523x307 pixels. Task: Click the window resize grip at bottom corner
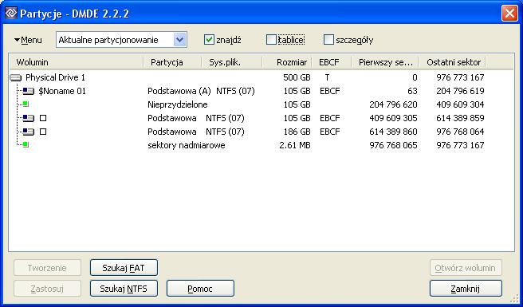(x=514, y=298)
